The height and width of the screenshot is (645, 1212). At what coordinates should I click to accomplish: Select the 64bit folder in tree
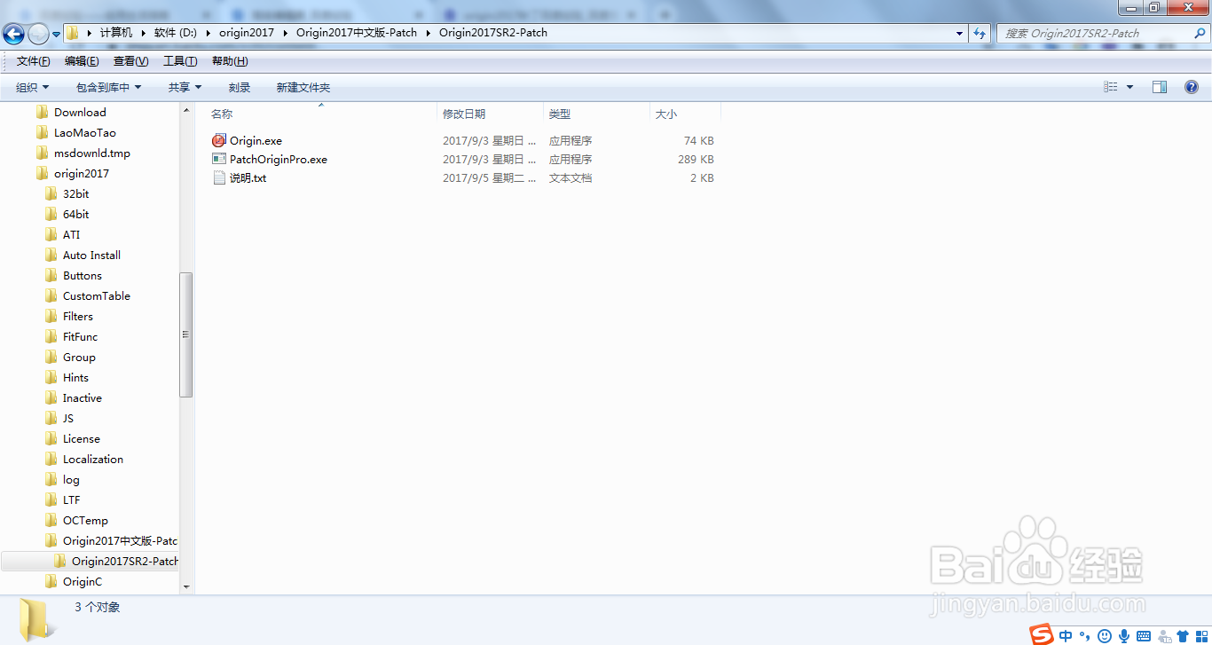75,214
